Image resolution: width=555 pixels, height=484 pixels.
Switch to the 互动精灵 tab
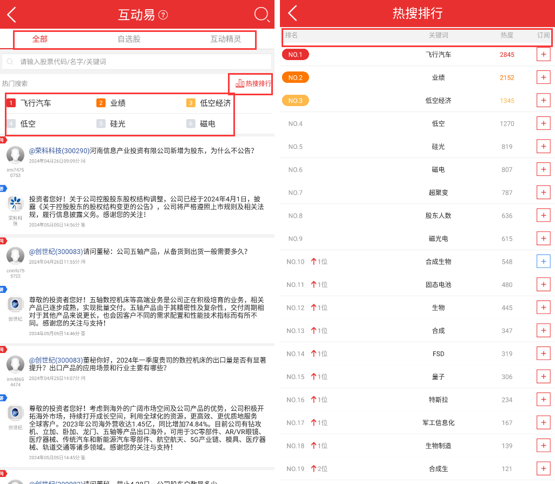(226, 39)
